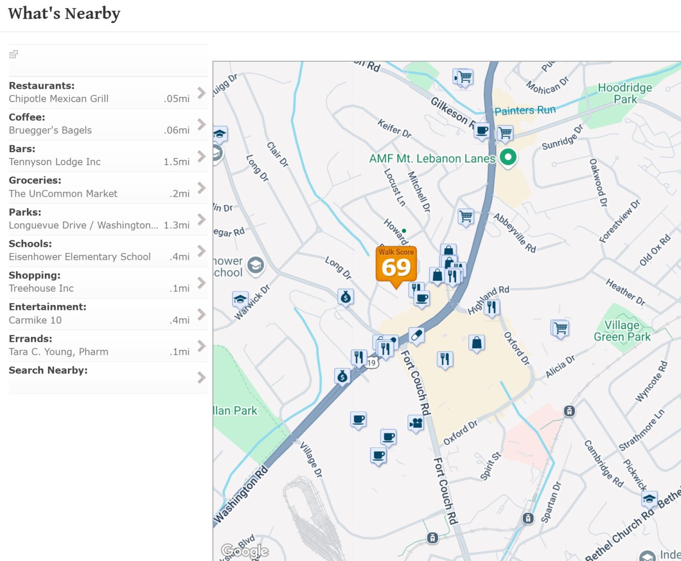Click the Route 19 highway shield
Viewport: 681px width, 561px height.
point(372,363)
